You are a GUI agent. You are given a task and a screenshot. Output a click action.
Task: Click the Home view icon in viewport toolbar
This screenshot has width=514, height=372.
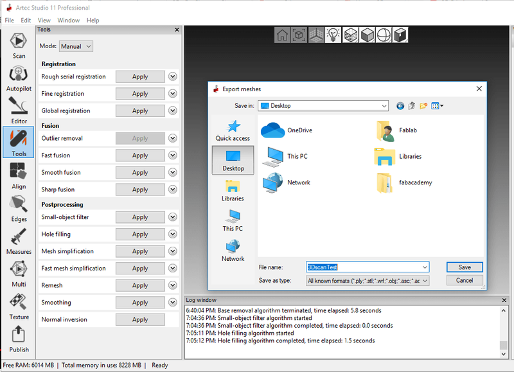283,35
